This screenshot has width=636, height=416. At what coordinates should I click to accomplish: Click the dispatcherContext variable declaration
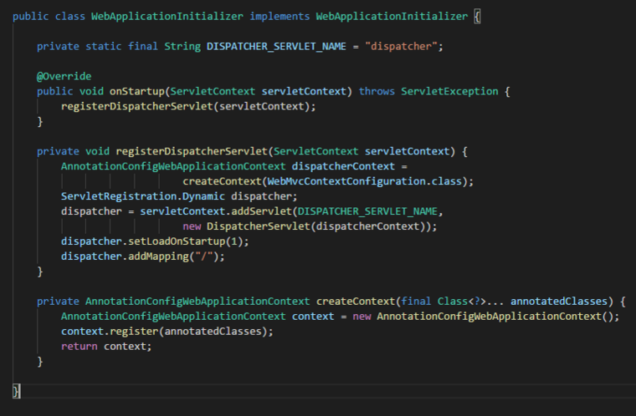pos(343,166)
